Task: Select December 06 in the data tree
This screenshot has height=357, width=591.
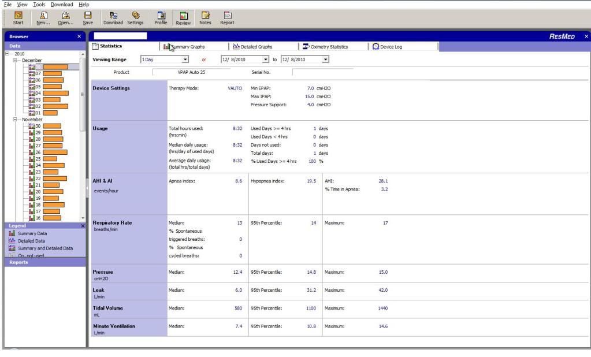Action: [x=46, y=80]
